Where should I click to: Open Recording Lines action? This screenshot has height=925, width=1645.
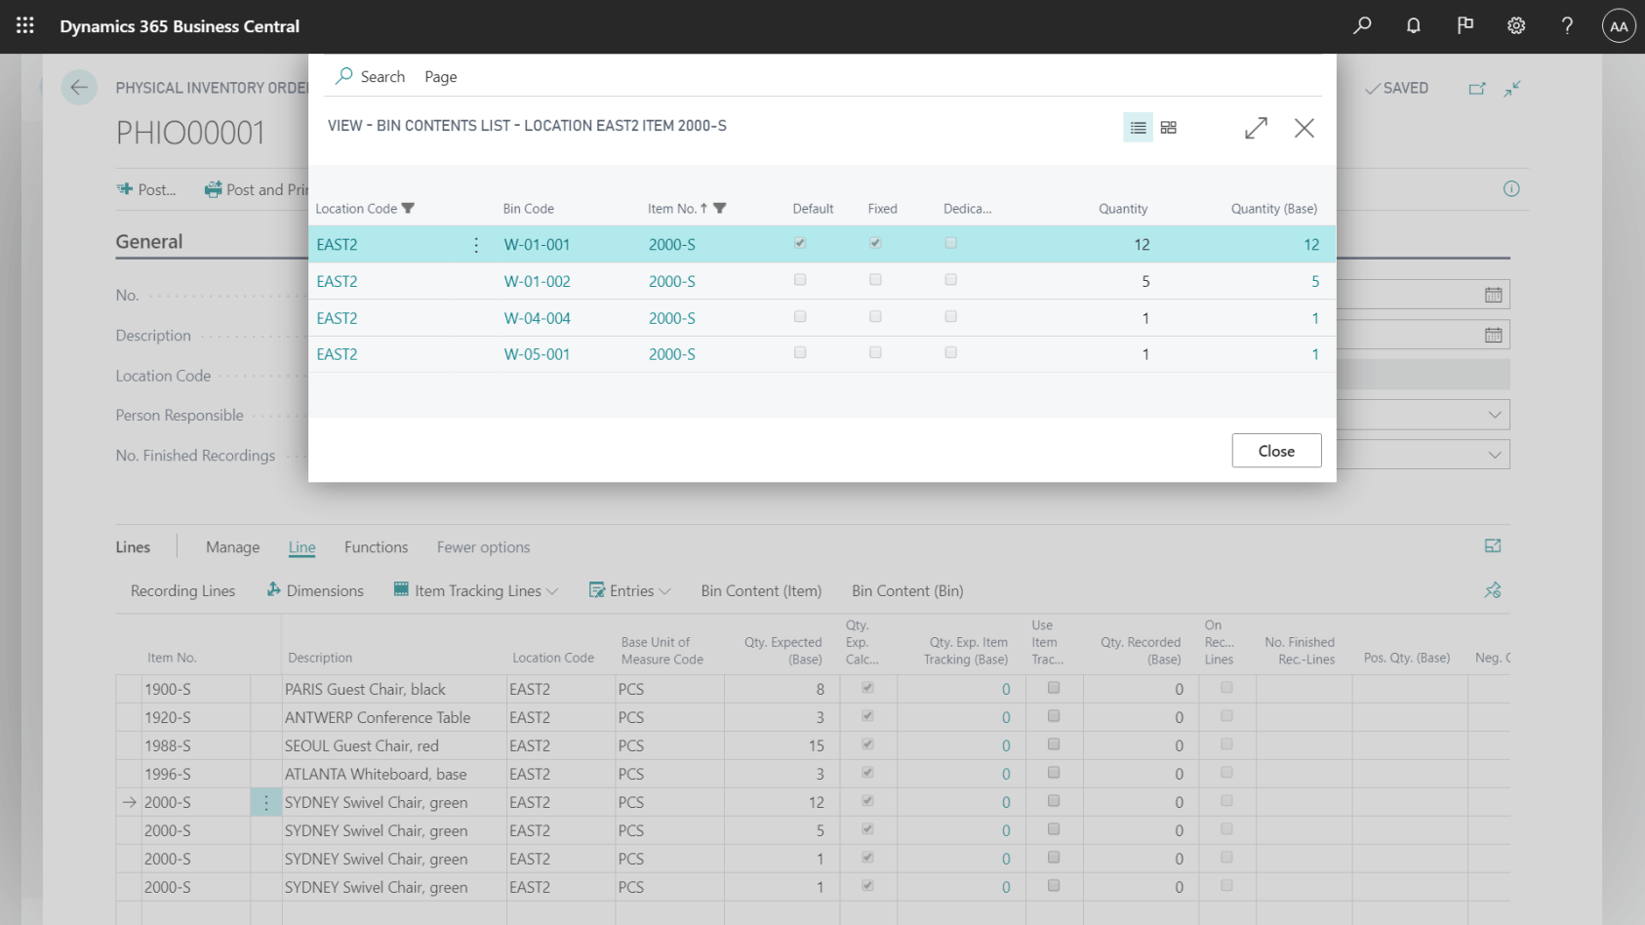(x=182, y=590)
